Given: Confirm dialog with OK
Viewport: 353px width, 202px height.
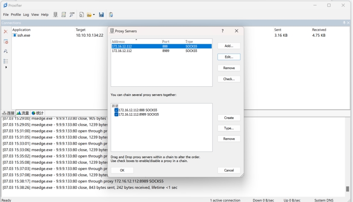Looking at the screenshot, I should tap(122, 171).
